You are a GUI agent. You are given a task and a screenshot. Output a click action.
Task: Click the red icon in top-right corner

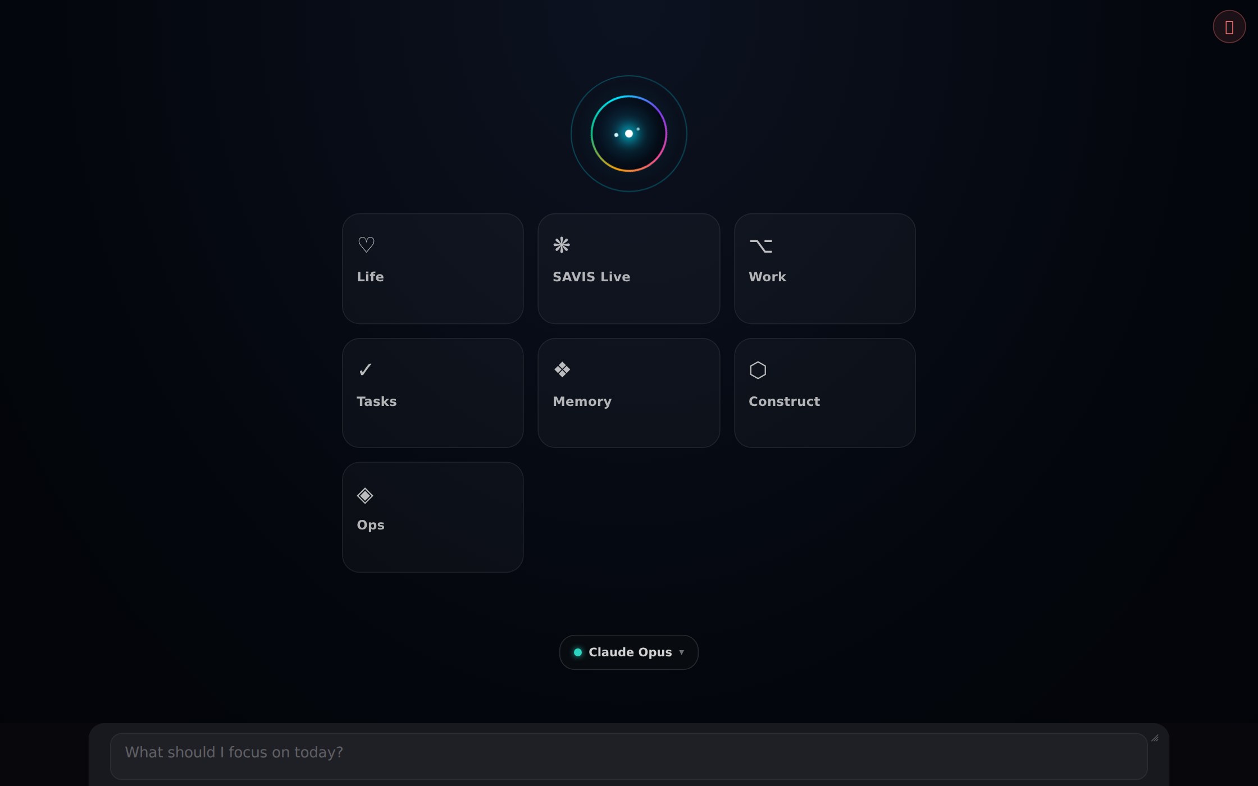(x=1229, y=26)
